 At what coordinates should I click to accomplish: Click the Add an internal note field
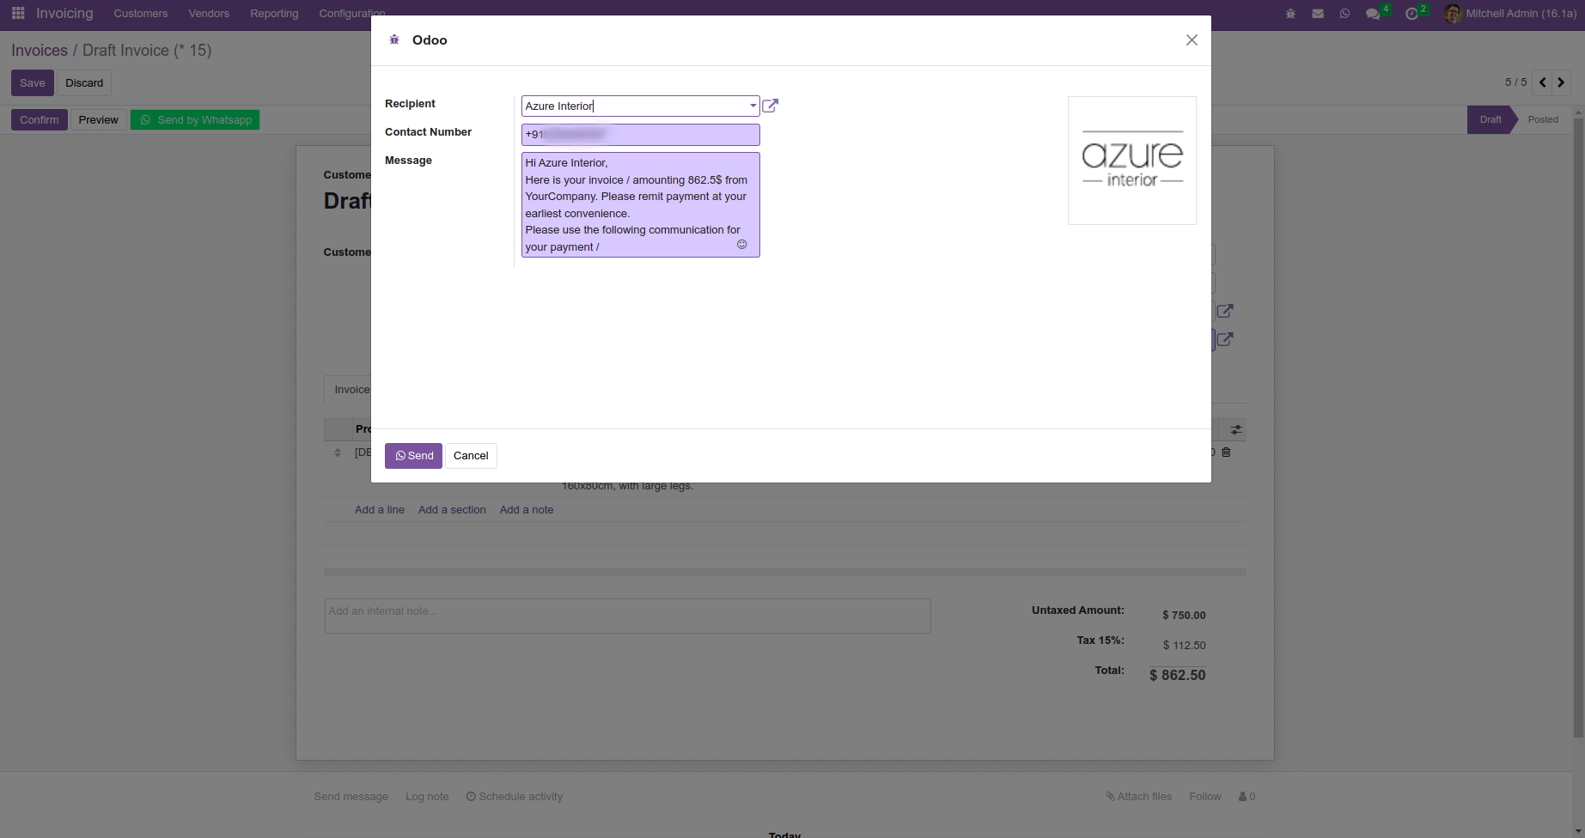click(628, 616)
